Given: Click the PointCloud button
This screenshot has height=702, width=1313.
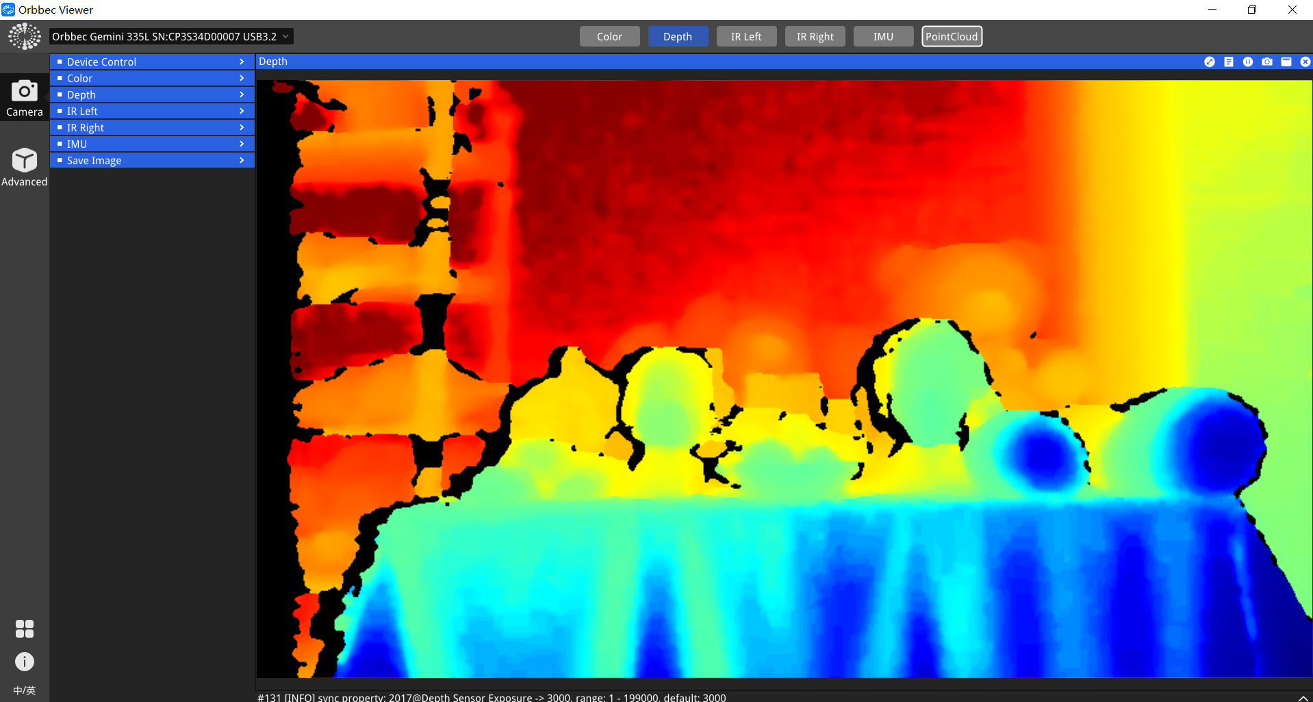Looking at the screenshot, I should click(x=952, y=37).
